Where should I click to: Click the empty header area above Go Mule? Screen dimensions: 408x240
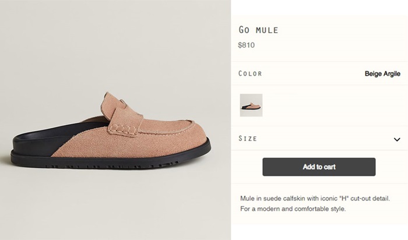319,10
